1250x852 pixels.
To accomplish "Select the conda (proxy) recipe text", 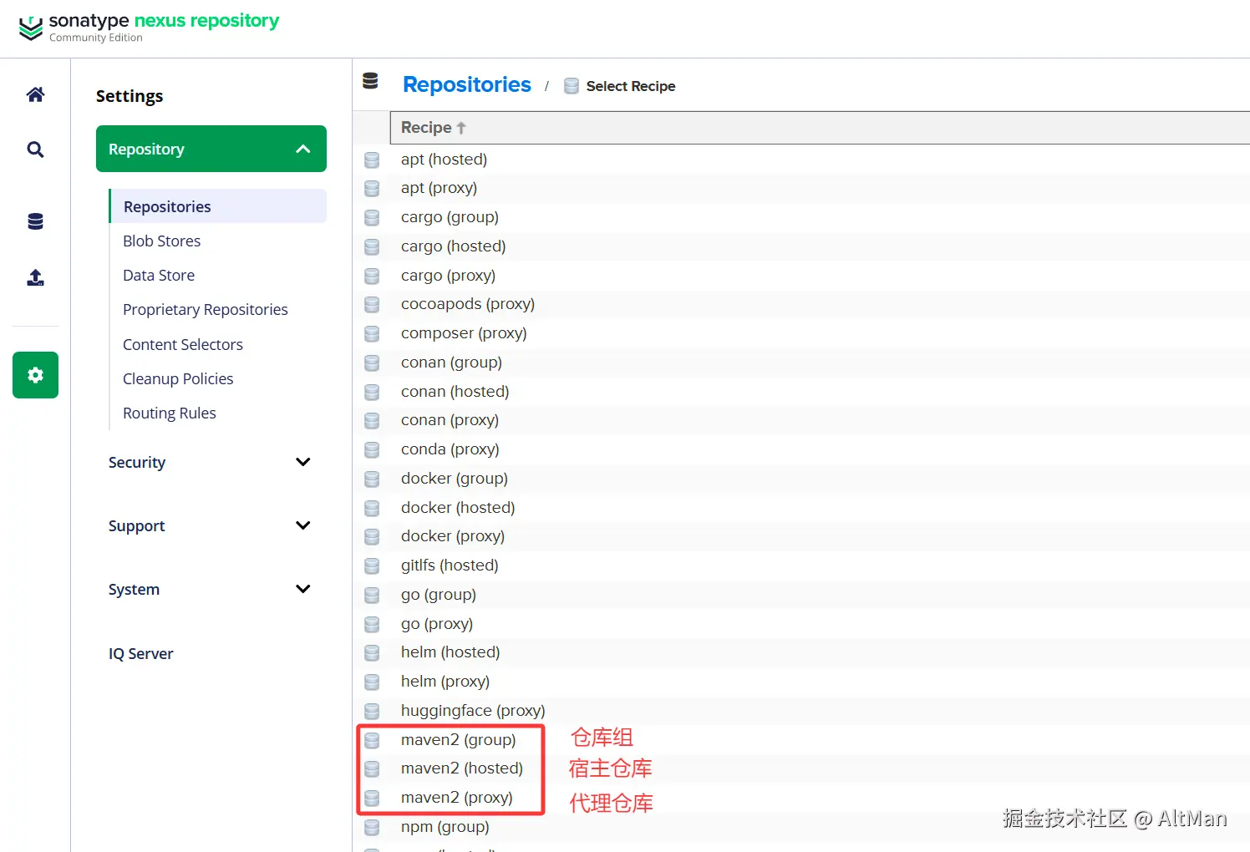I will click(450, 449).
